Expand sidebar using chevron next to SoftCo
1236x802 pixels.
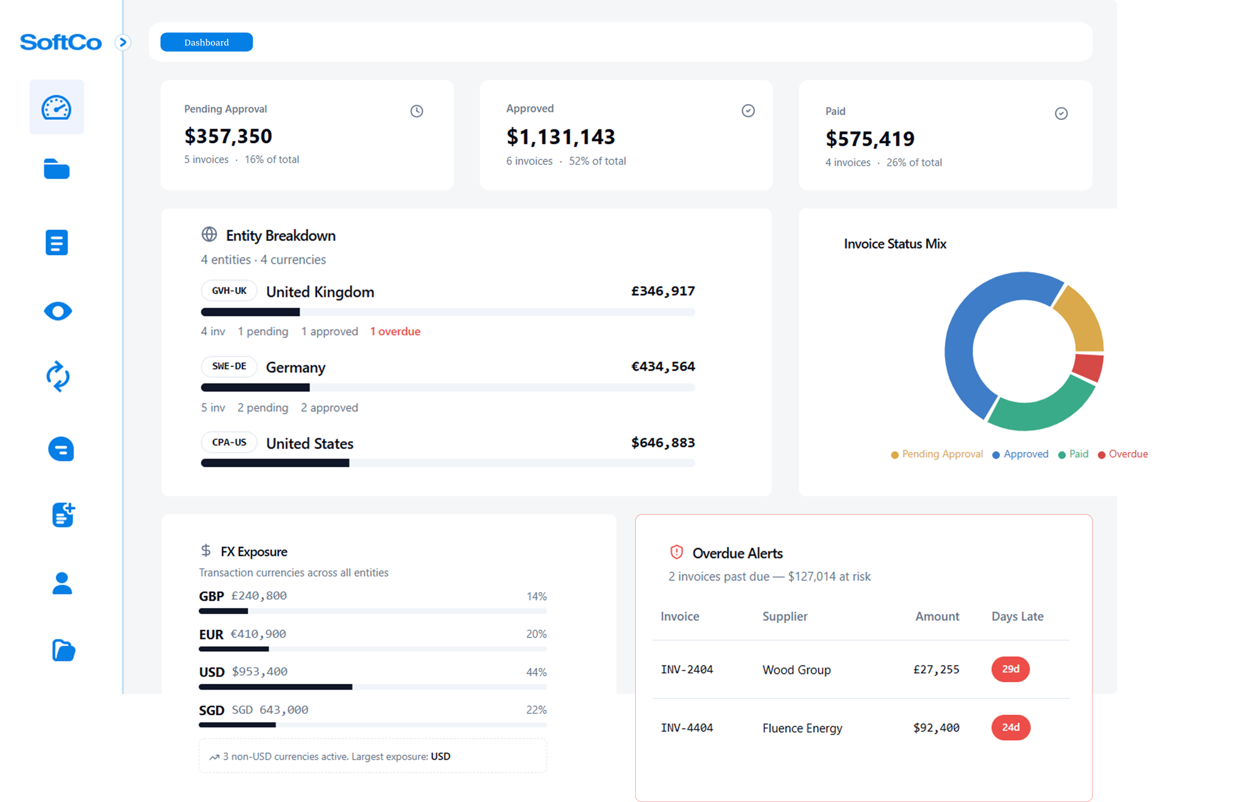coord(123,42)
